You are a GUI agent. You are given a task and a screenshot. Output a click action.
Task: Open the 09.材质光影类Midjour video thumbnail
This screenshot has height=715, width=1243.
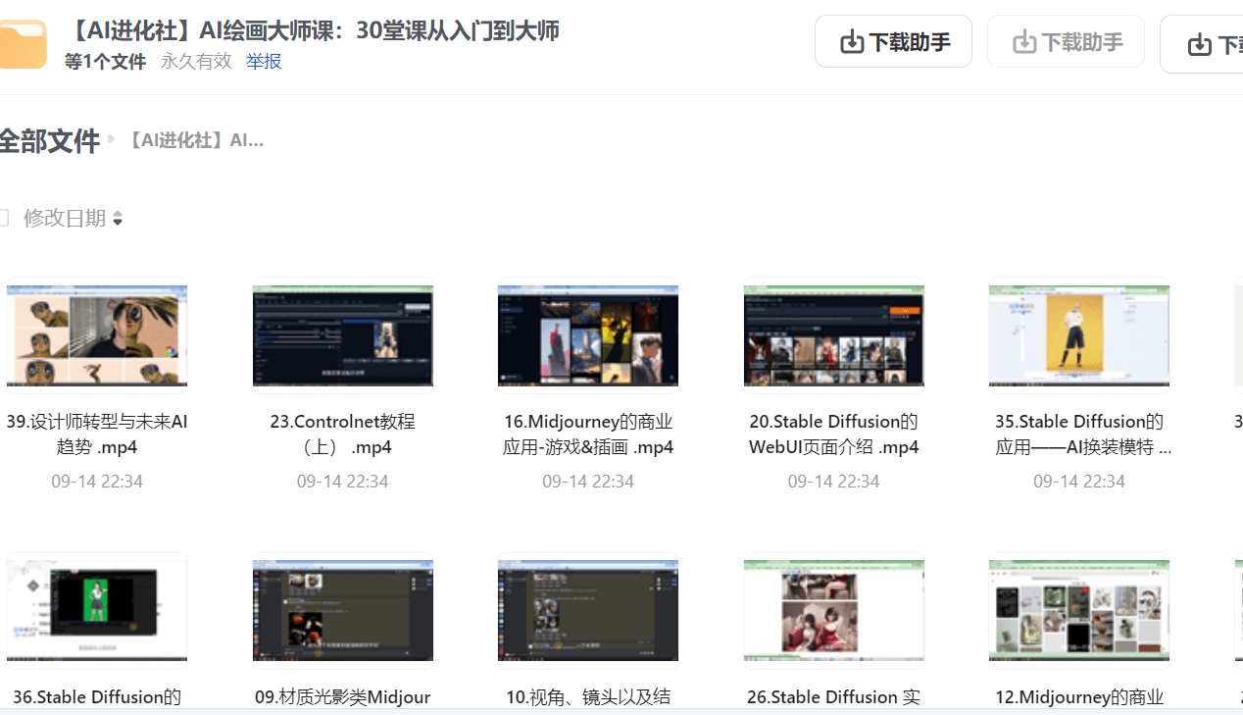click(x=342, y=610)
